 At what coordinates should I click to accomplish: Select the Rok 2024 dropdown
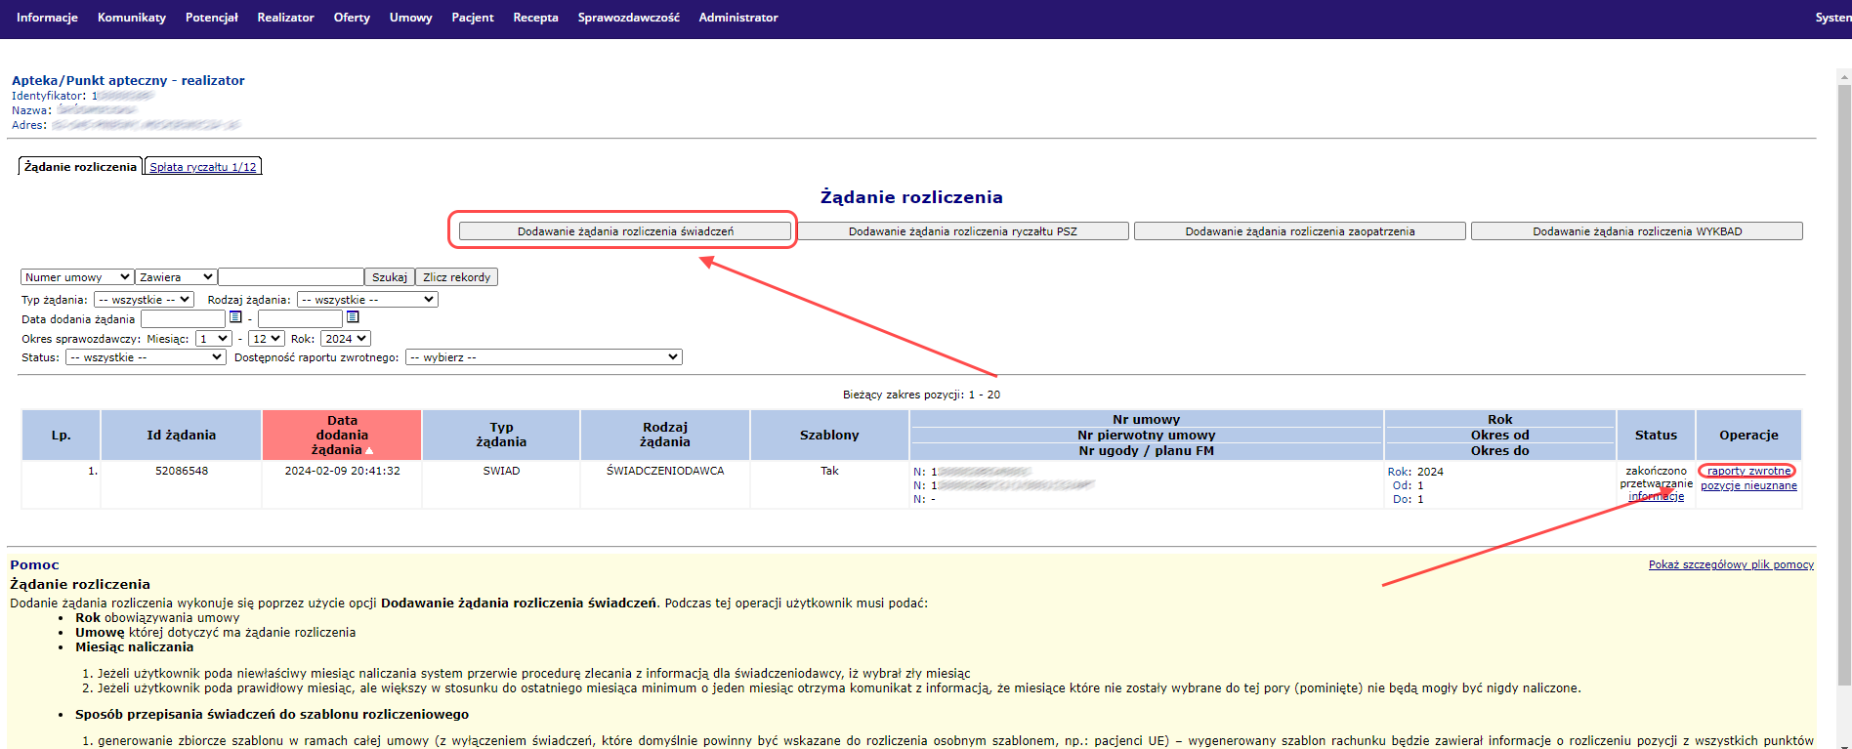click(x=346, y=339)
